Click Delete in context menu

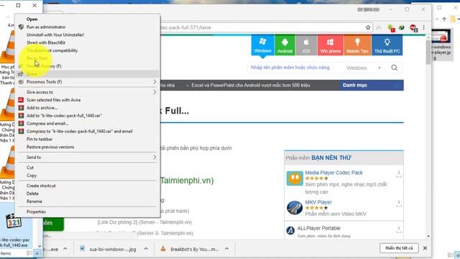pos(32,194)
